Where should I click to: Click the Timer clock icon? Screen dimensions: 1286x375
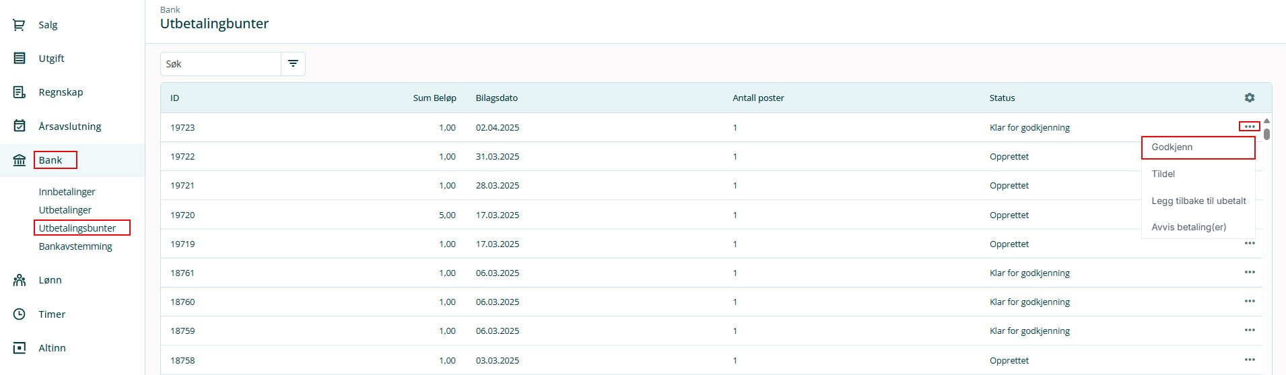[19, 314]
